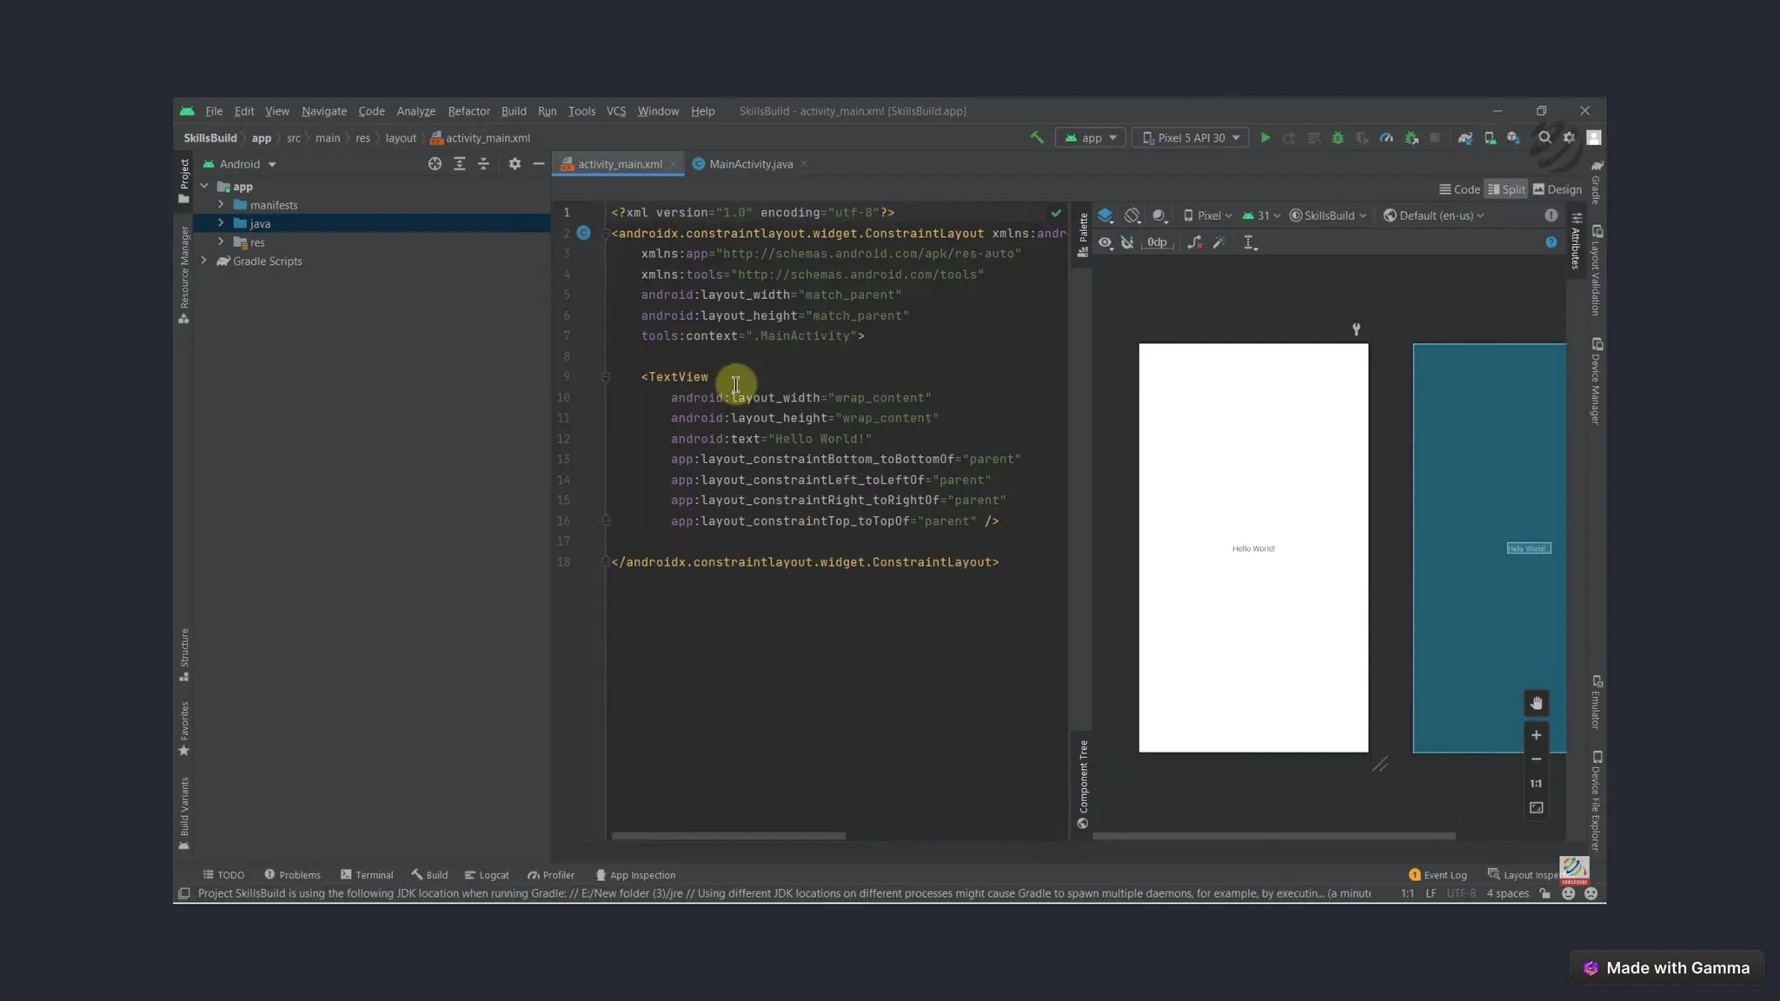Switch to Split view mode
This screenshot has height=1001, width=1780.
1506,189
